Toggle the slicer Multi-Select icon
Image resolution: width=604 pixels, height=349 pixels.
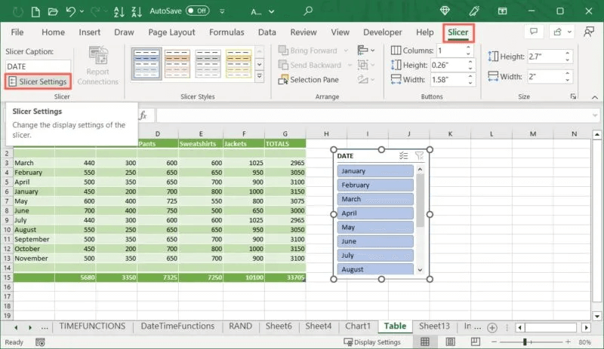click(404, 156)
